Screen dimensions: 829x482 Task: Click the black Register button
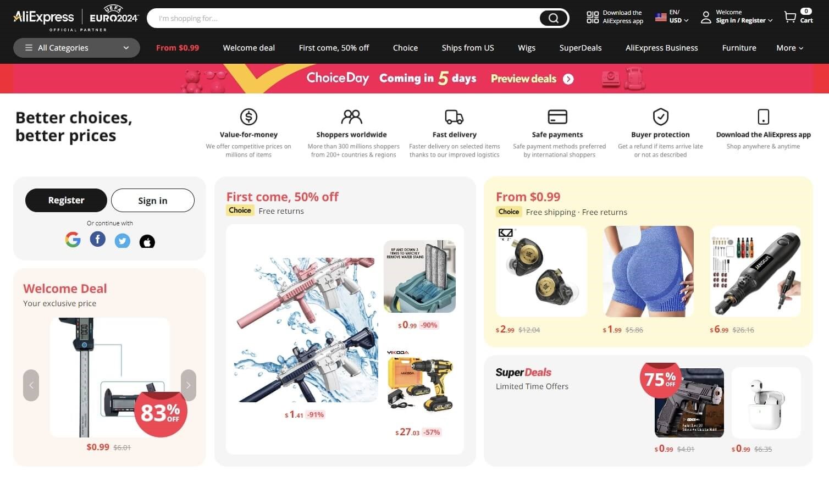(x=66, y=200)
